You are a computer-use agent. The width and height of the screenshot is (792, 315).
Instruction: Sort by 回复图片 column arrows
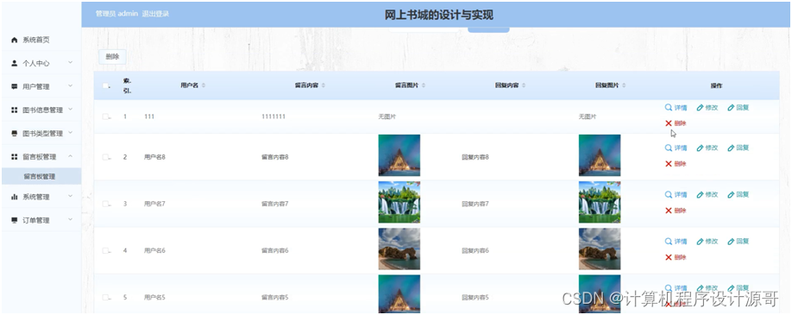click(624, 85)
